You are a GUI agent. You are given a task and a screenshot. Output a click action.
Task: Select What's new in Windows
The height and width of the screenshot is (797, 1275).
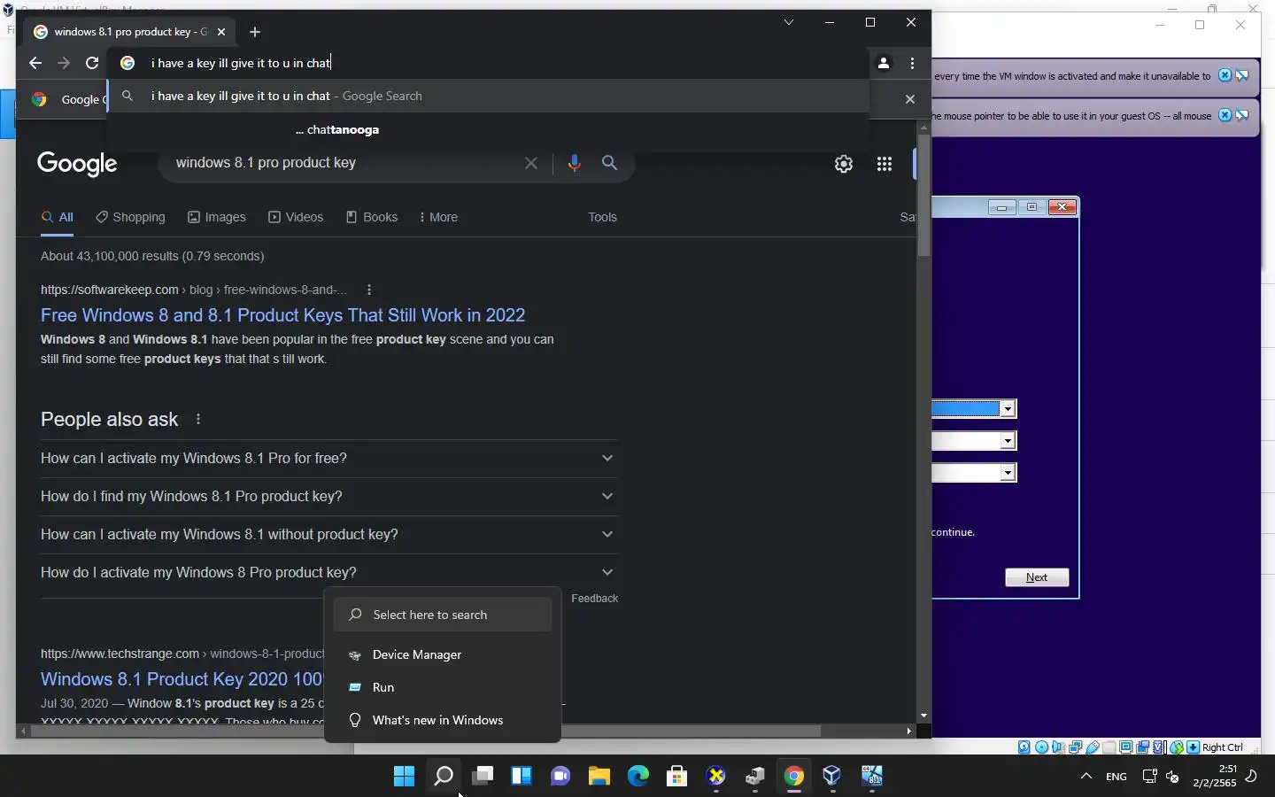click(x=443, y=720)
